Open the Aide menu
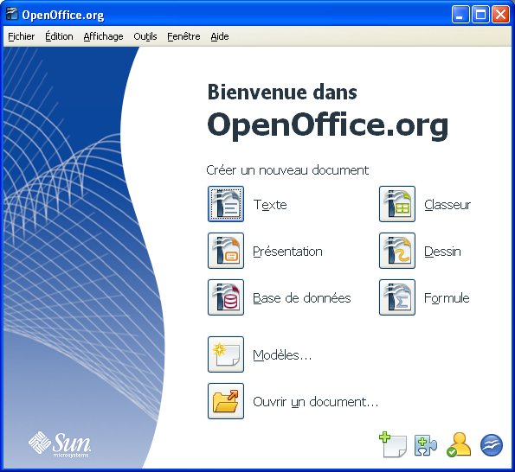Screen dimensions: 515x472 click(220, 36)
